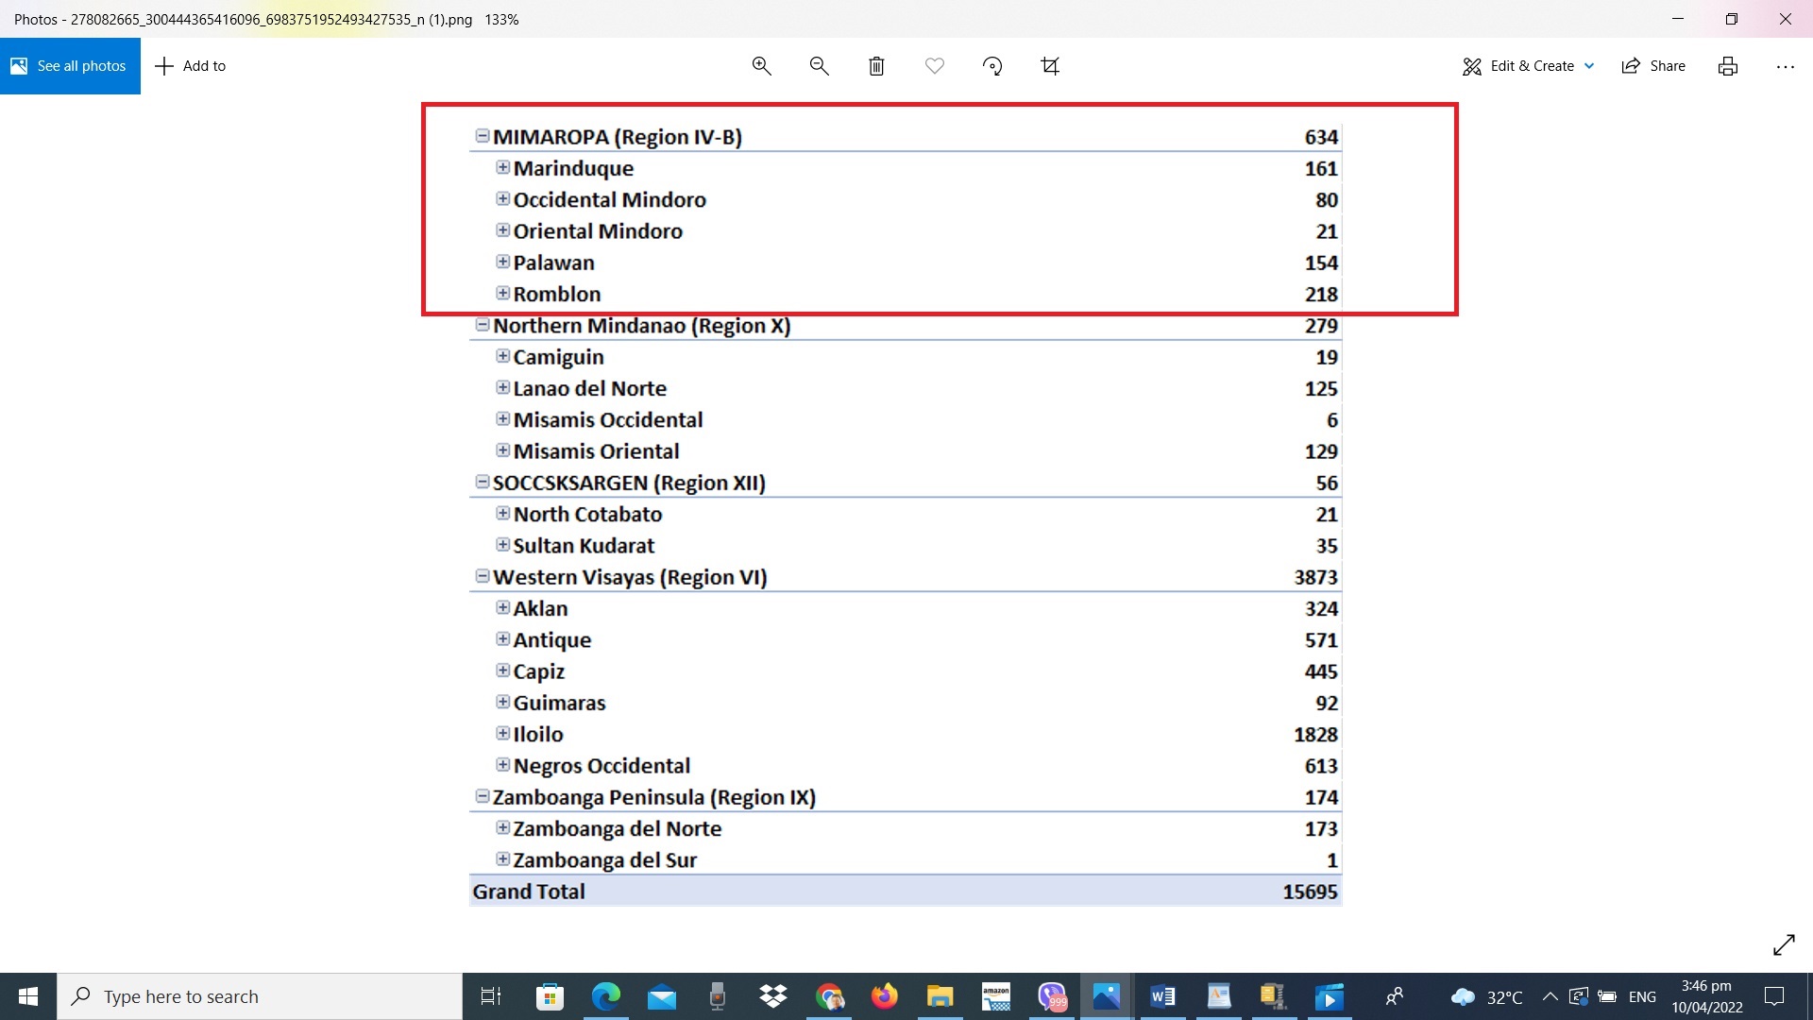Open the Movies & TV app in taskbar

point(1330,996)
